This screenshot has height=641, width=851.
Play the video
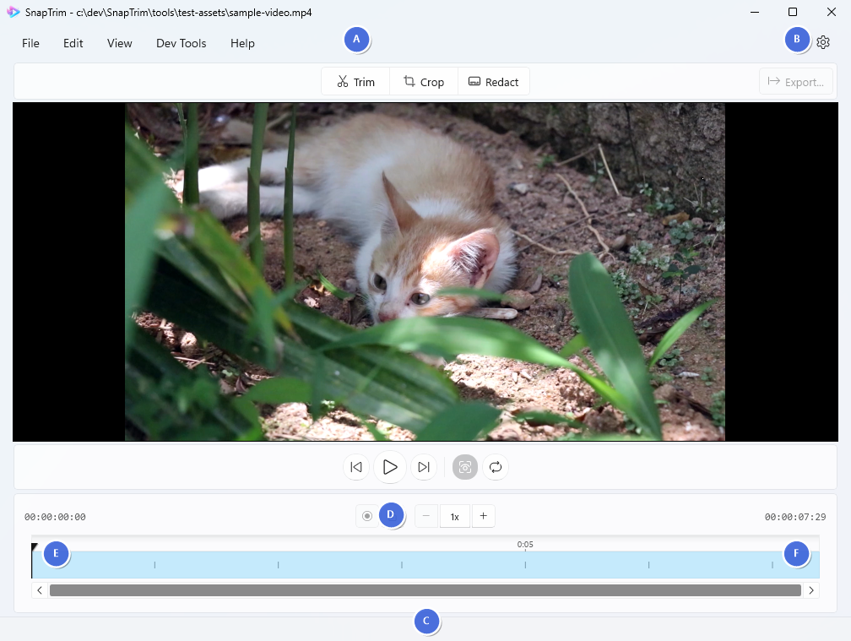pos(390,466)
